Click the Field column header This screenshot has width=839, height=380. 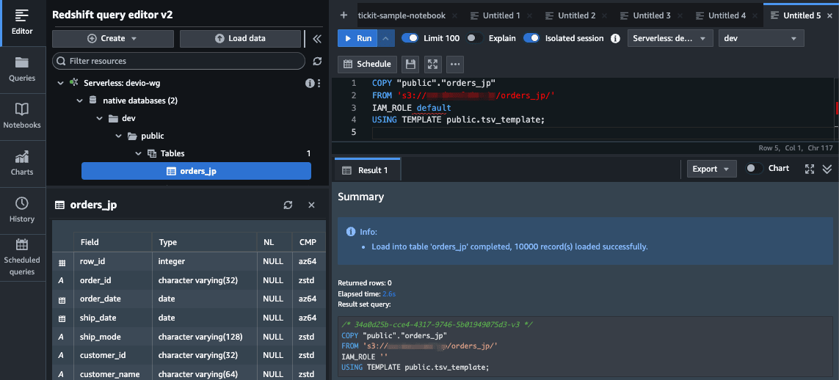[x=113, y=242]
